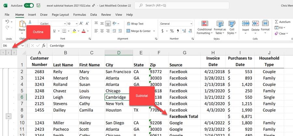Switch to the Page Layout tab
This screenshot has height=136, width=293.
tap(60, 15)
